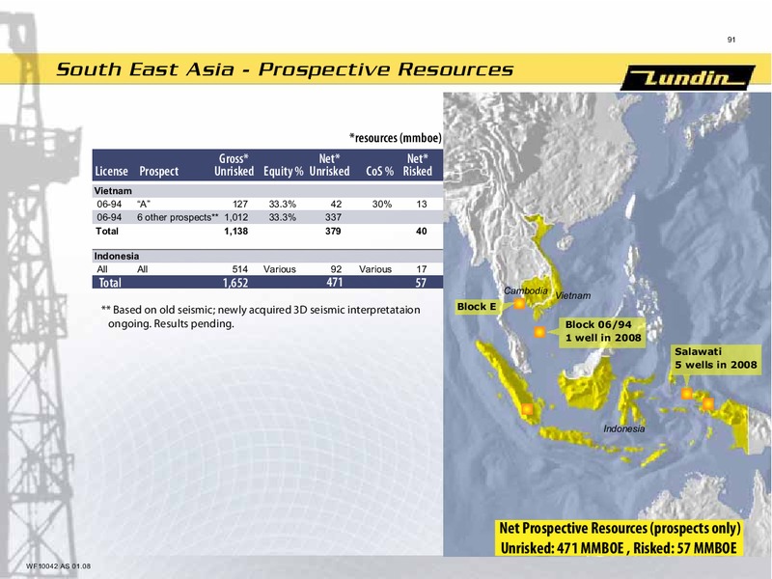This screenshot has height=579, width=772.
Task: Click the License column header
Action: [x=111, y=171]
